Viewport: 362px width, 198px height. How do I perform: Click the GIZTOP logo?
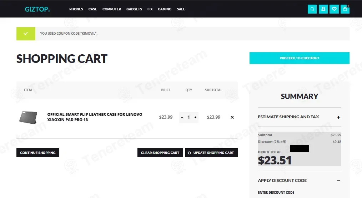click(37, 9)
